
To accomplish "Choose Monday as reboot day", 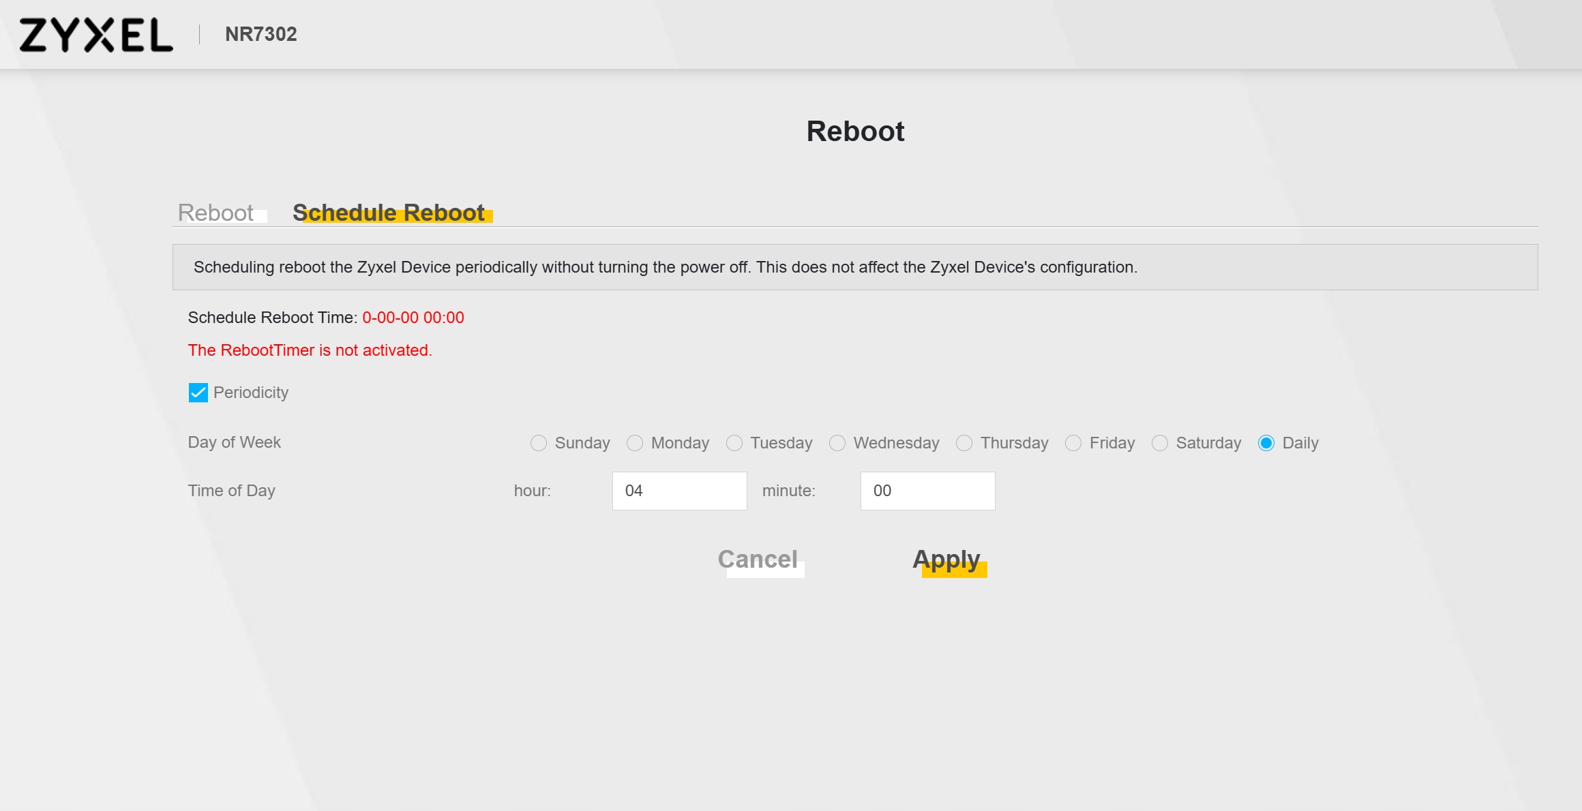I will (x=635, y=443).
